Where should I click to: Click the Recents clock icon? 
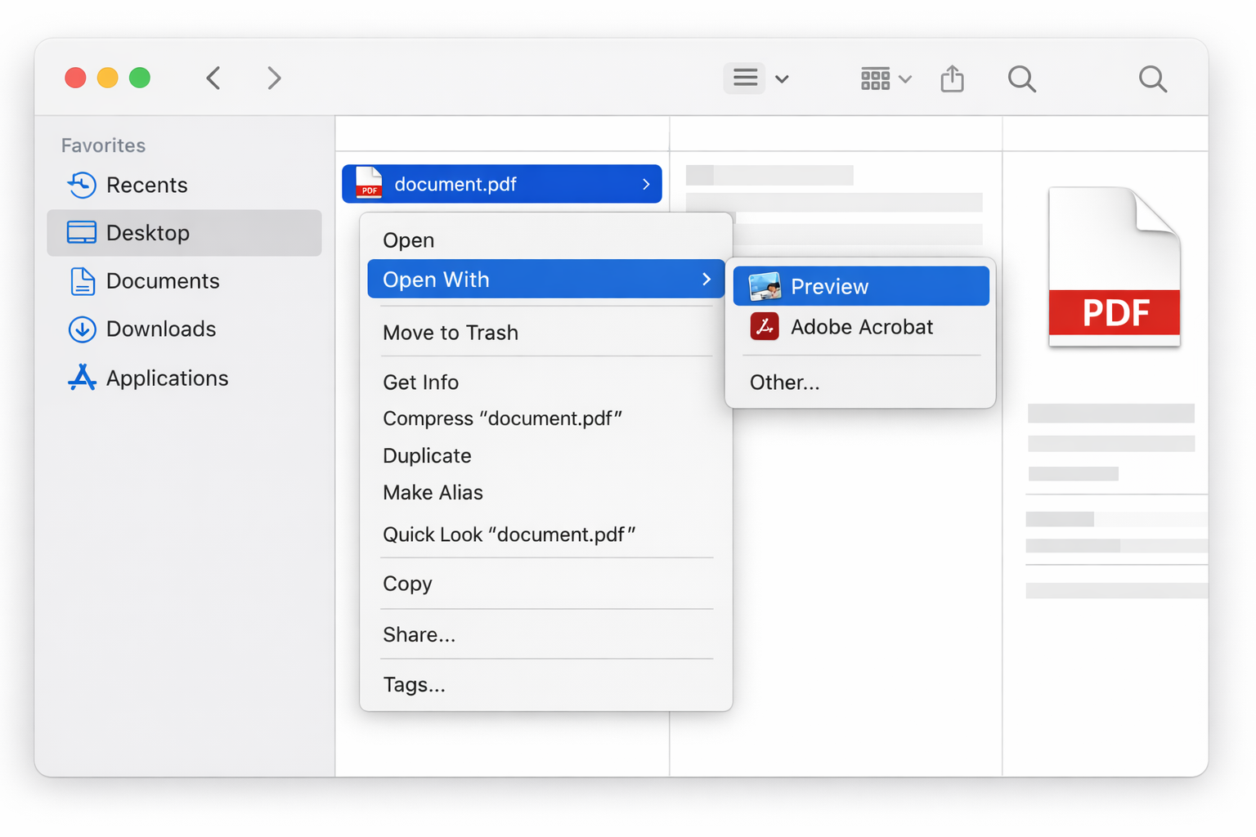[x=82, y=185]
